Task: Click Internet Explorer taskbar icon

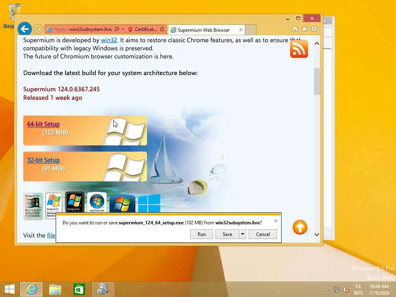Action: coord(31,289)
